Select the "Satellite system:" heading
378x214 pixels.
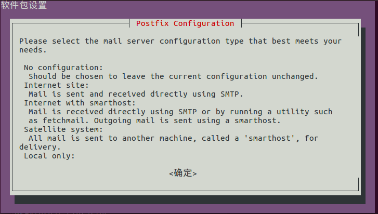(x=63, y=129)
